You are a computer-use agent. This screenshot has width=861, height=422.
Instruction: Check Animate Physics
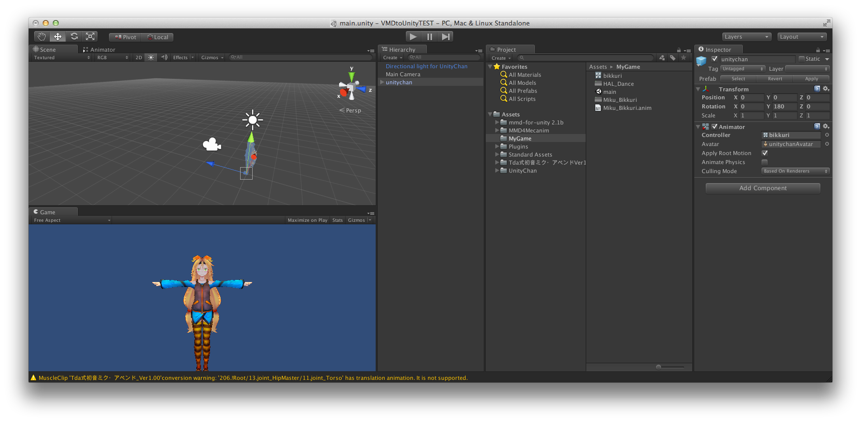coord(765,162)
